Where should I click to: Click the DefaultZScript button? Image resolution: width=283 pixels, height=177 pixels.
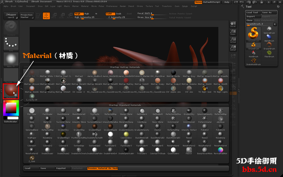212,2
